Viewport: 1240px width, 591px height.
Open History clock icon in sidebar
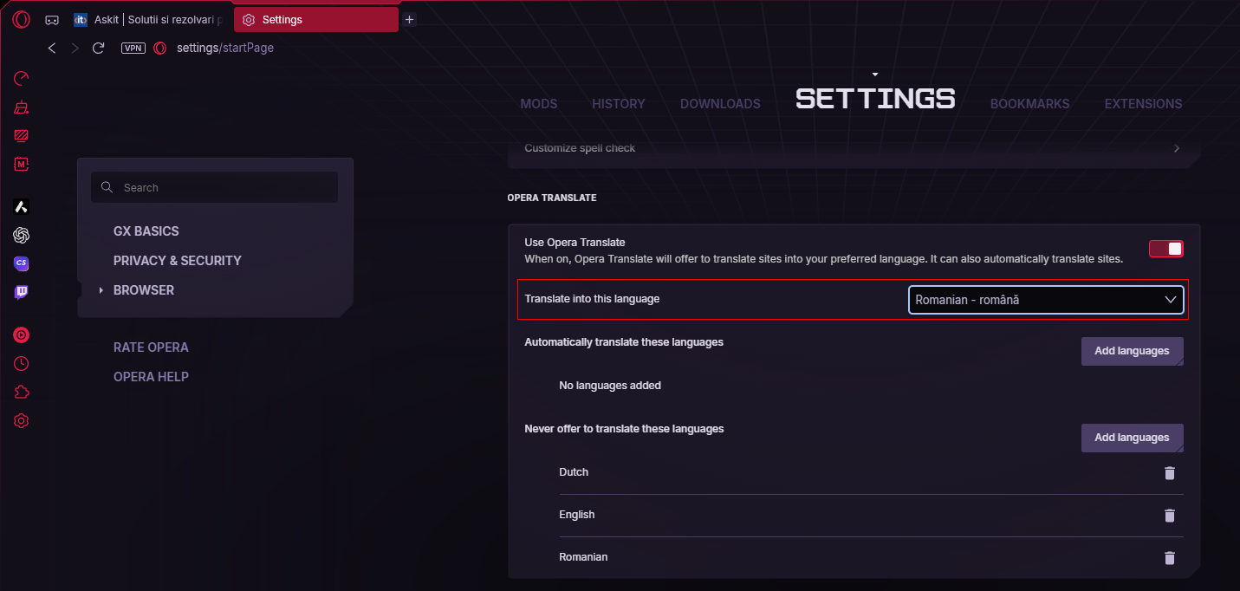point(22,364)
